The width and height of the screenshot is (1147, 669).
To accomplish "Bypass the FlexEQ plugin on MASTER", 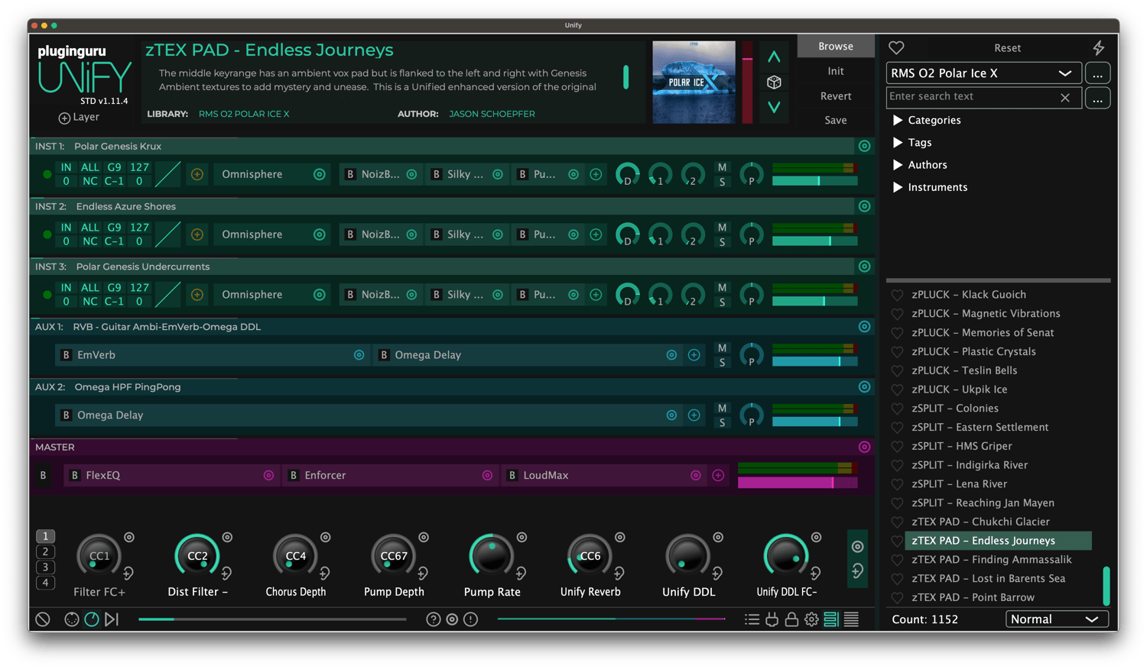I will point(75,476).
